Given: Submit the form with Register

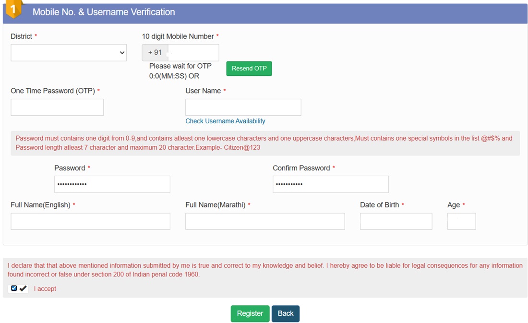Looking at the screenshot, I should click(x=250, y=313).
